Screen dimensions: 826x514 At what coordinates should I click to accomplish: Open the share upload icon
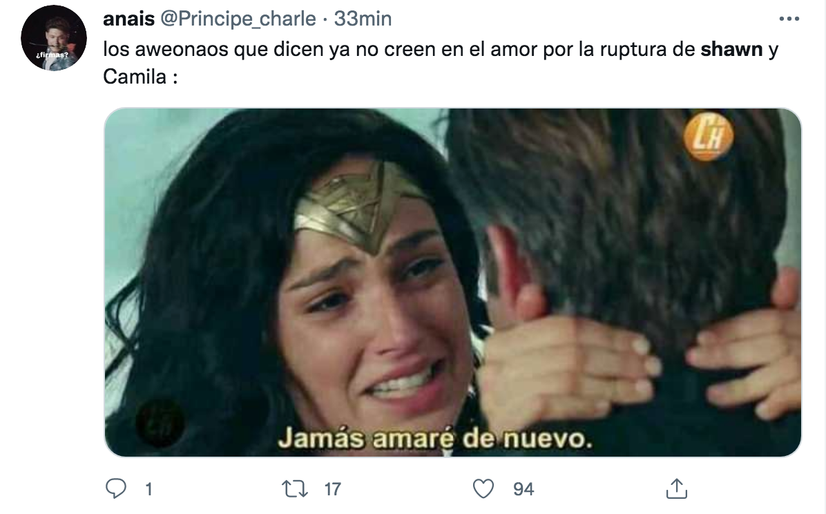(x=676, y=488)
